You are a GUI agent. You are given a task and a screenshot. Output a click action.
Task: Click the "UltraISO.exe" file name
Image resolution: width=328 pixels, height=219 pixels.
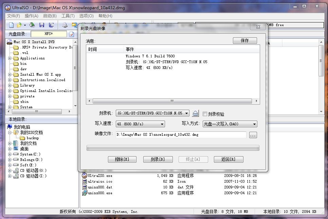coord(100,176)
